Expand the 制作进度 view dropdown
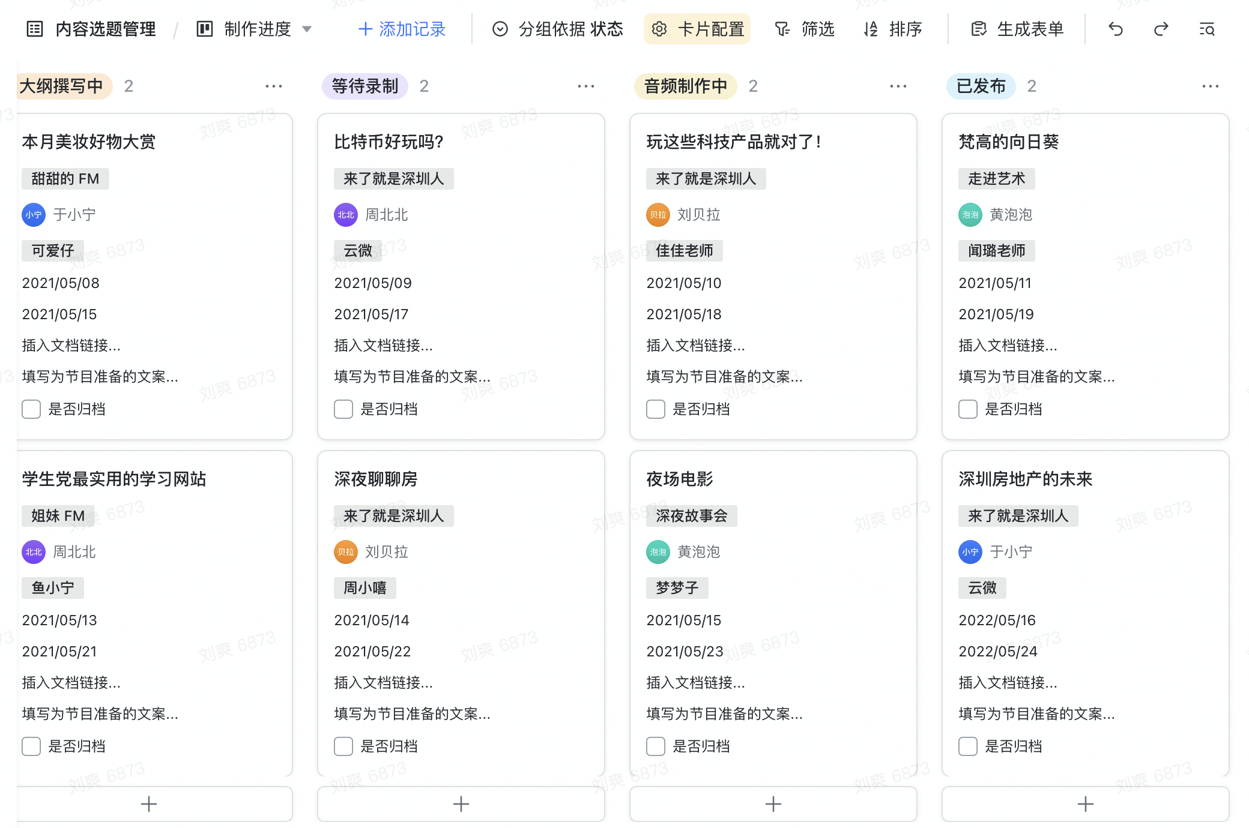Screen dimensions: 1249x828 click(307, 29)
